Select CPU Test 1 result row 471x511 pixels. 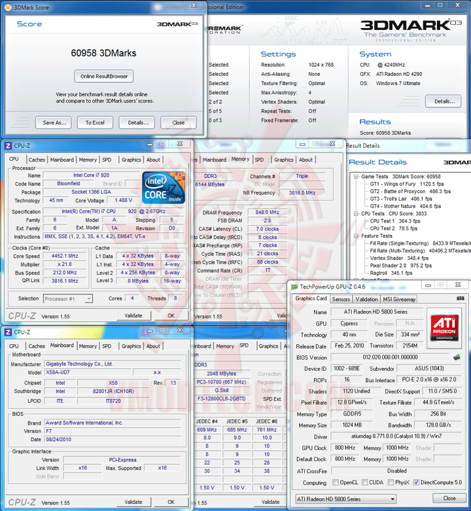tap(394, 221)
